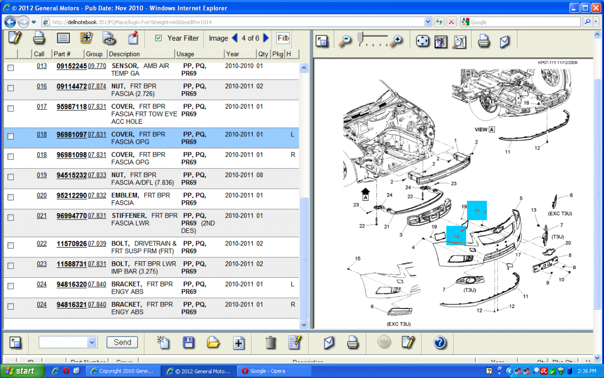Zoom in the diagram with the plus magnifier

(397, 41)
